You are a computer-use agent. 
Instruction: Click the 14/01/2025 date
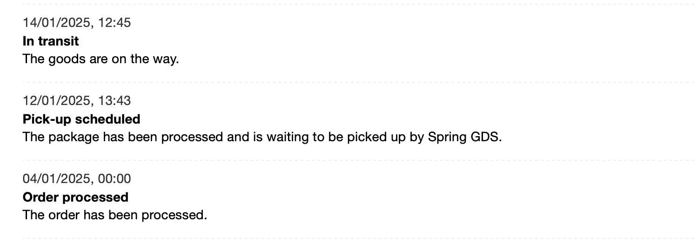coord(56,23)
